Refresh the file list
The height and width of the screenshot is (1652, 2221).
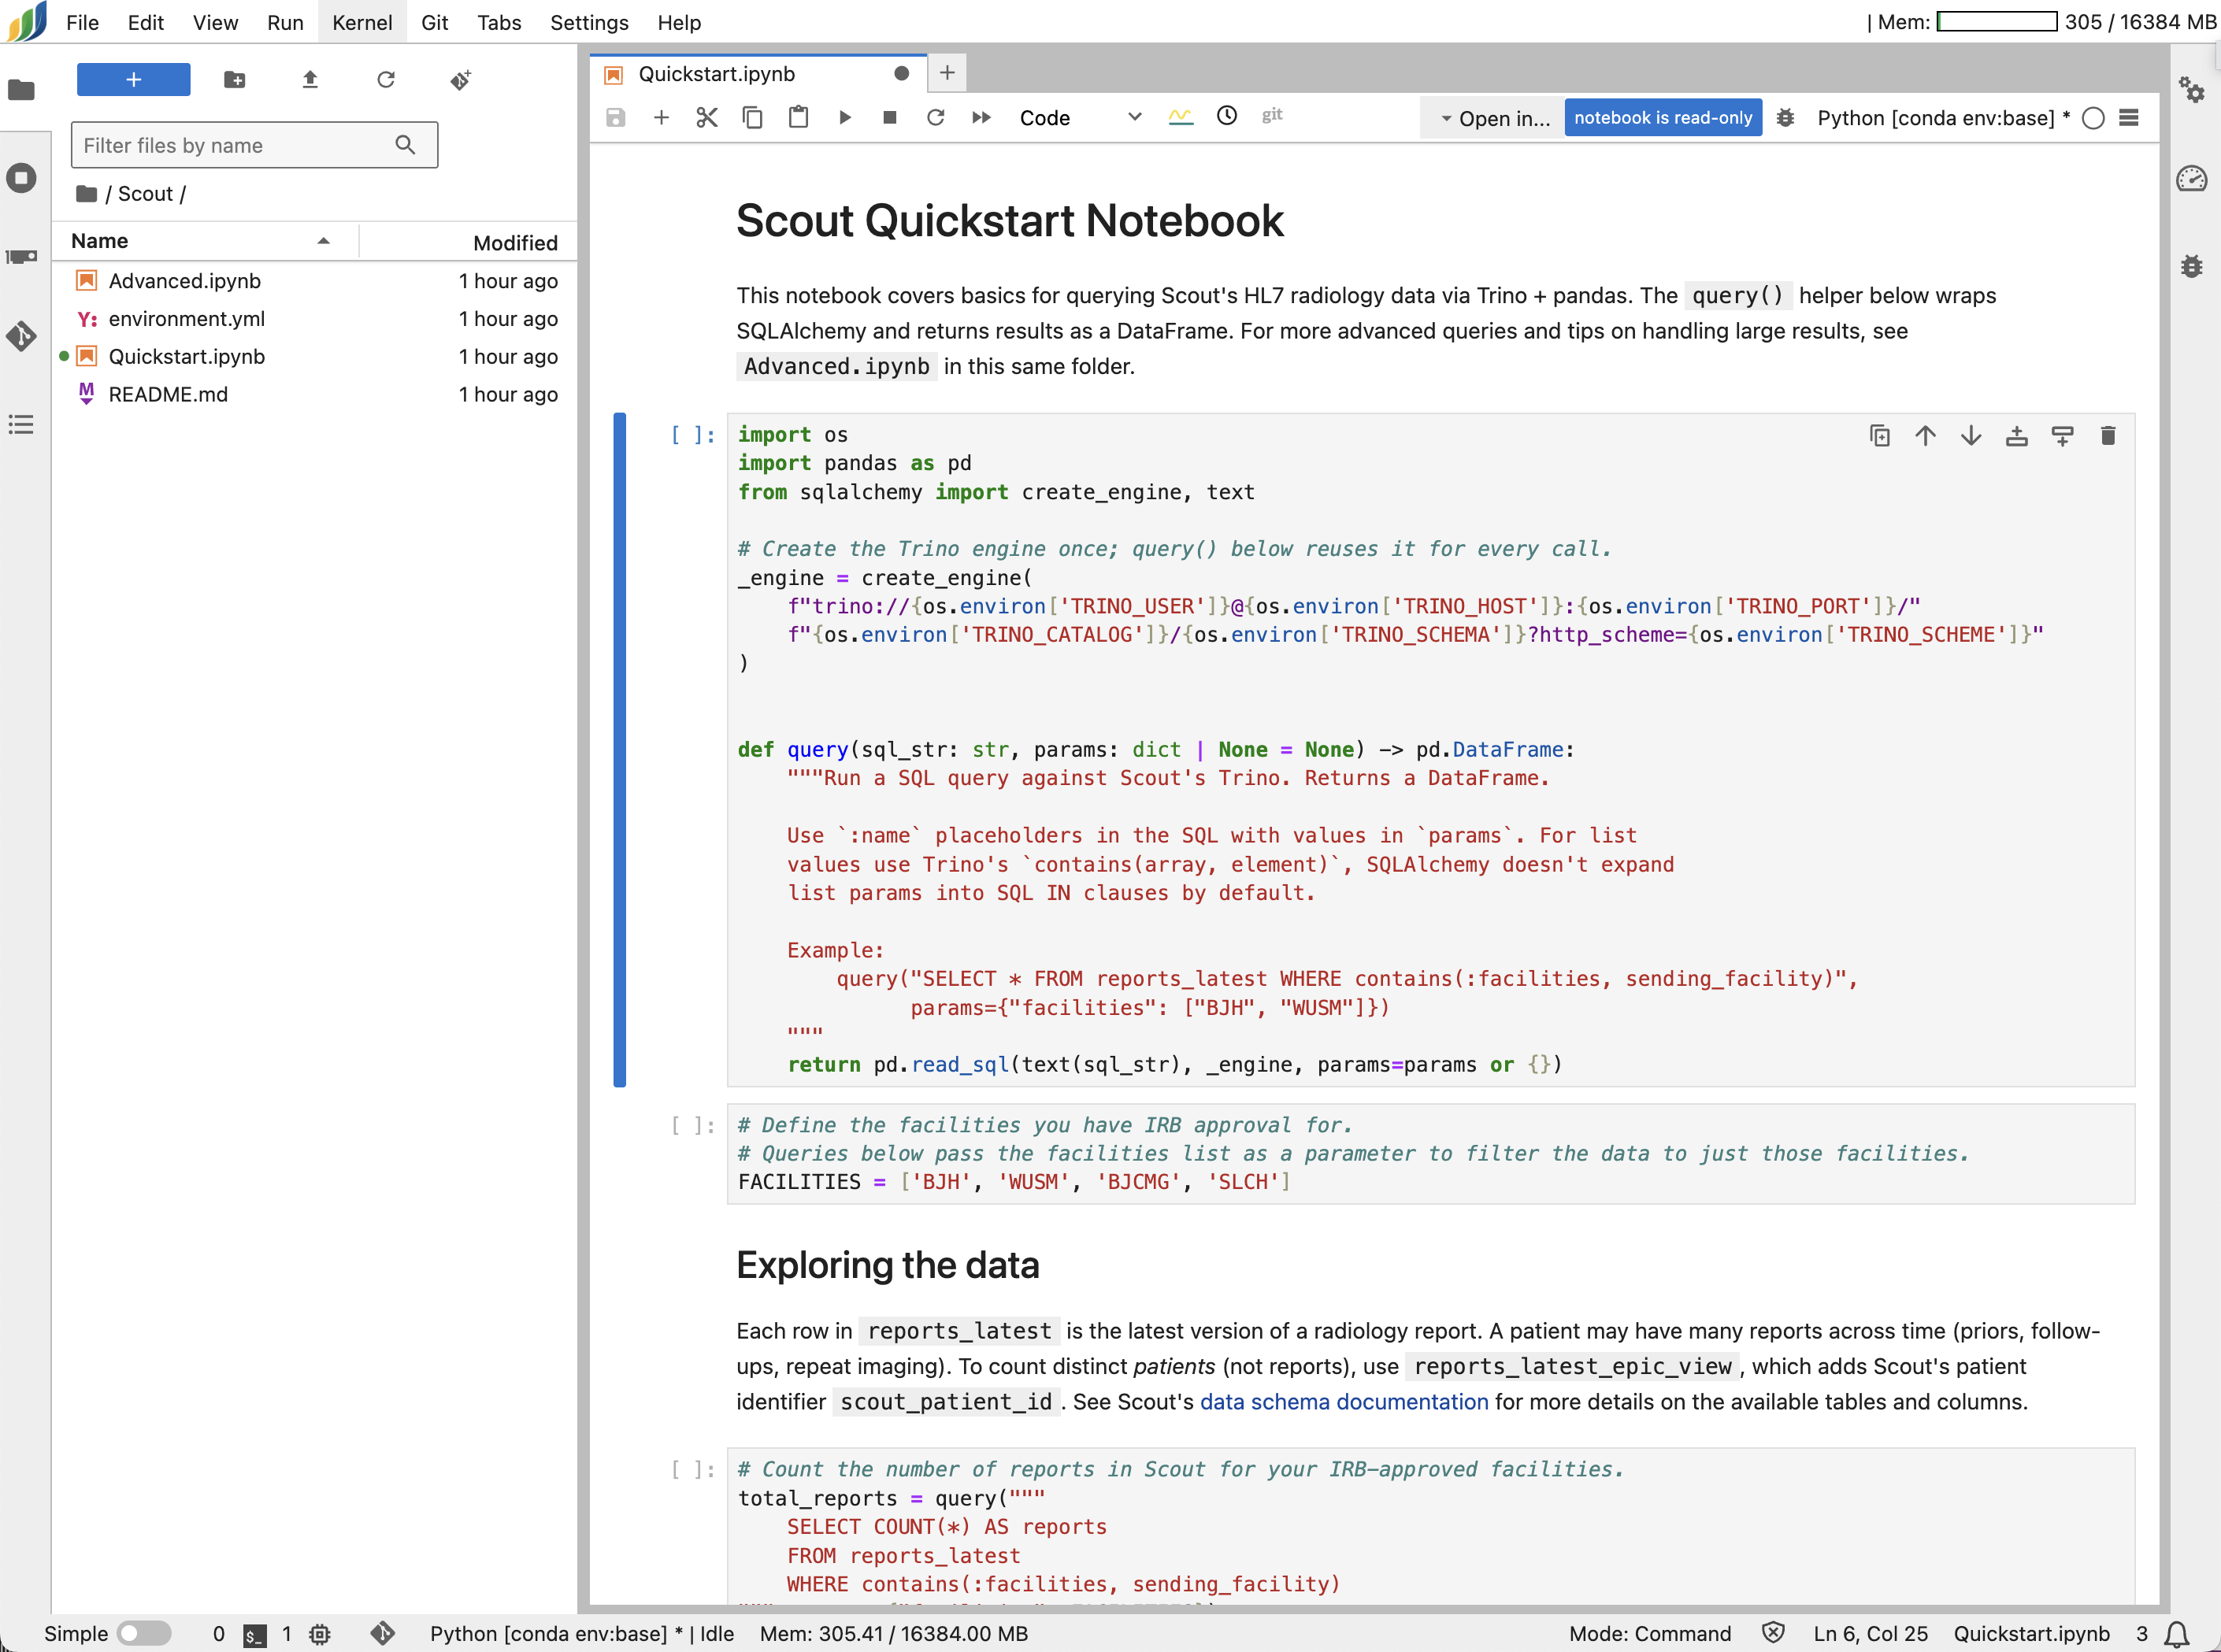tap(386, 80)
